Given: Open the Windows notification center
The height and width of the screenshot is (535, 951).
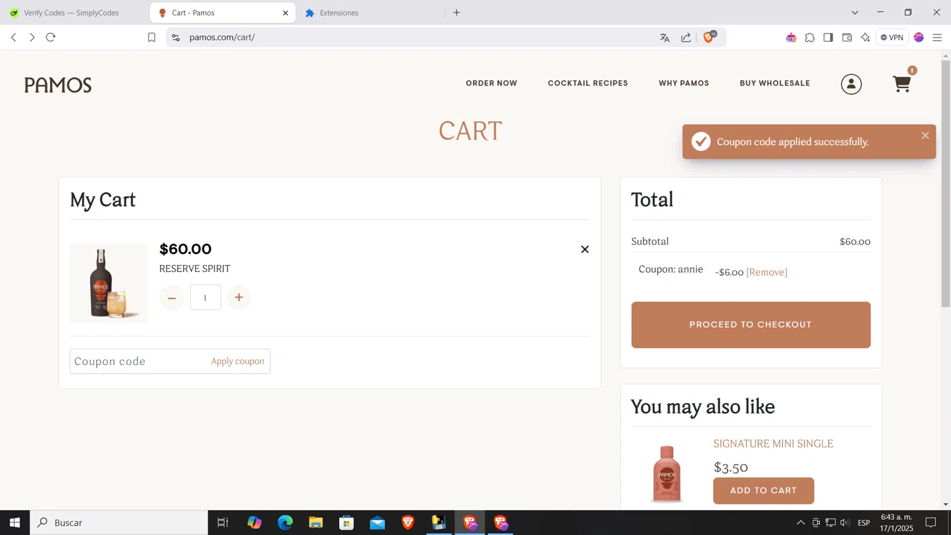Looking at the screenshot, I should pyautogui.click(x=931, y=522).
